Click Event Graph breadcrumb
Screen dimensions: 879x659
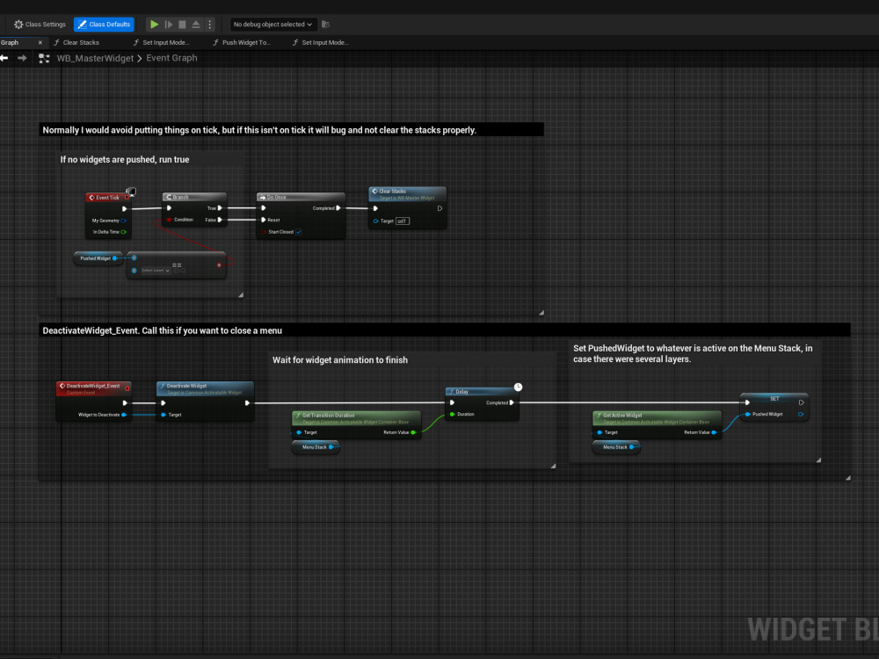171,58
